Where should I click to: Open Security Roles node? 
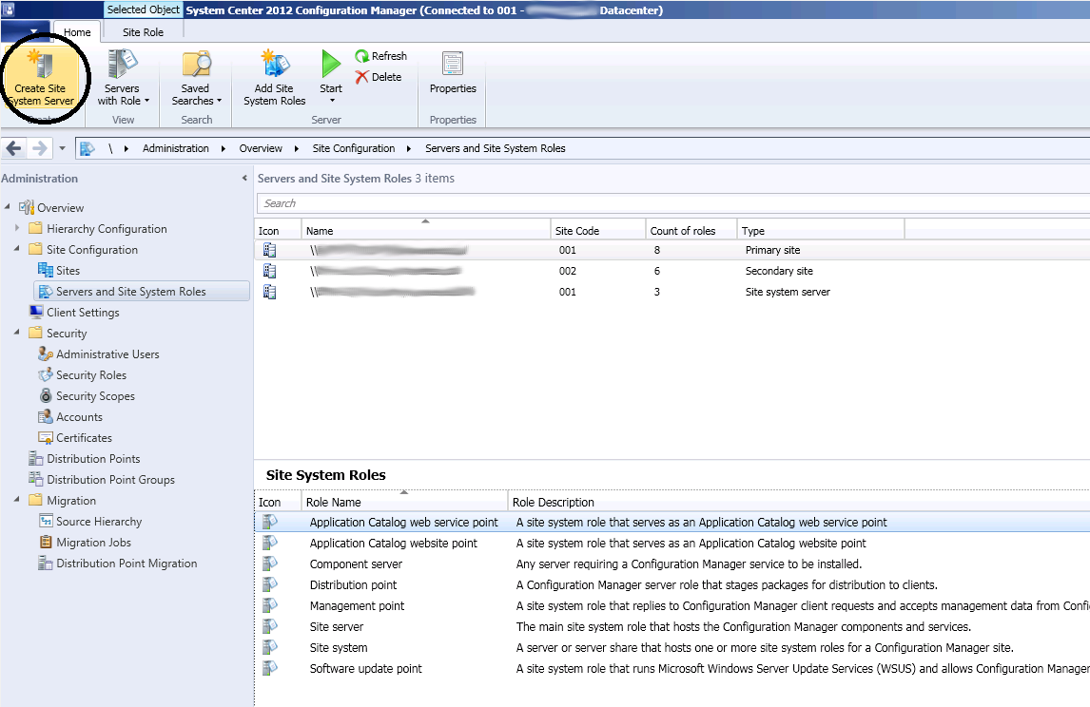(82, 375)
